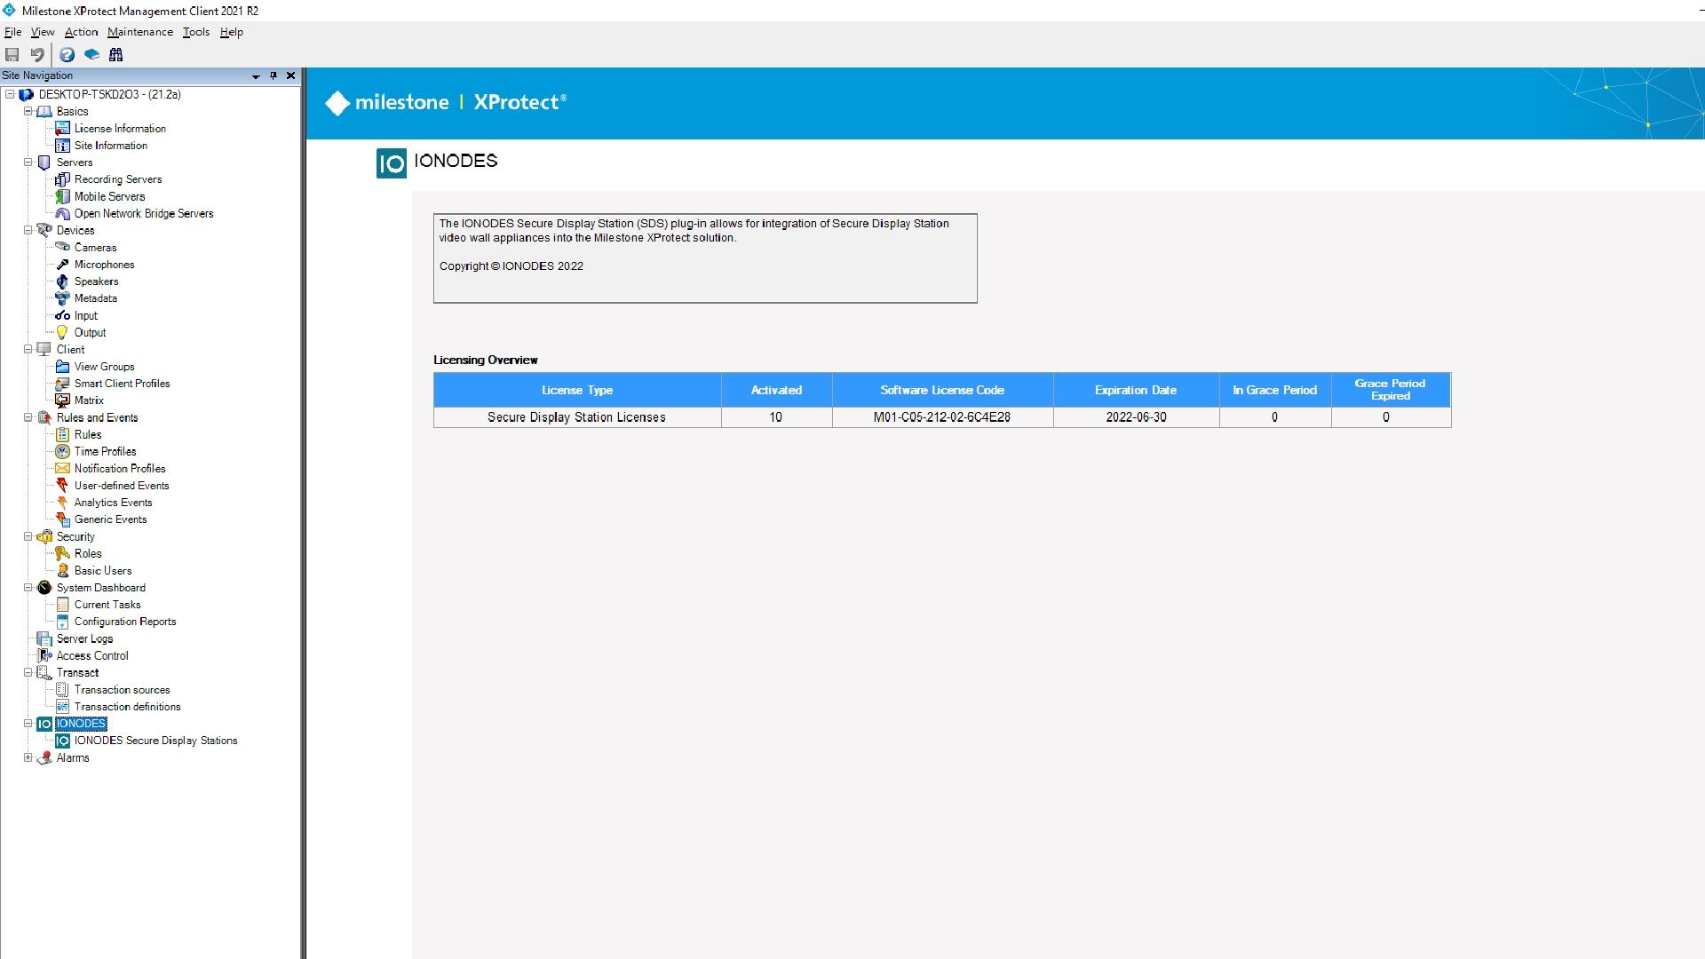The height and width of the screenshot is (959, 1705).
Task: Click the Secure Display Station Licenses cell
Action: coord(577,417)
